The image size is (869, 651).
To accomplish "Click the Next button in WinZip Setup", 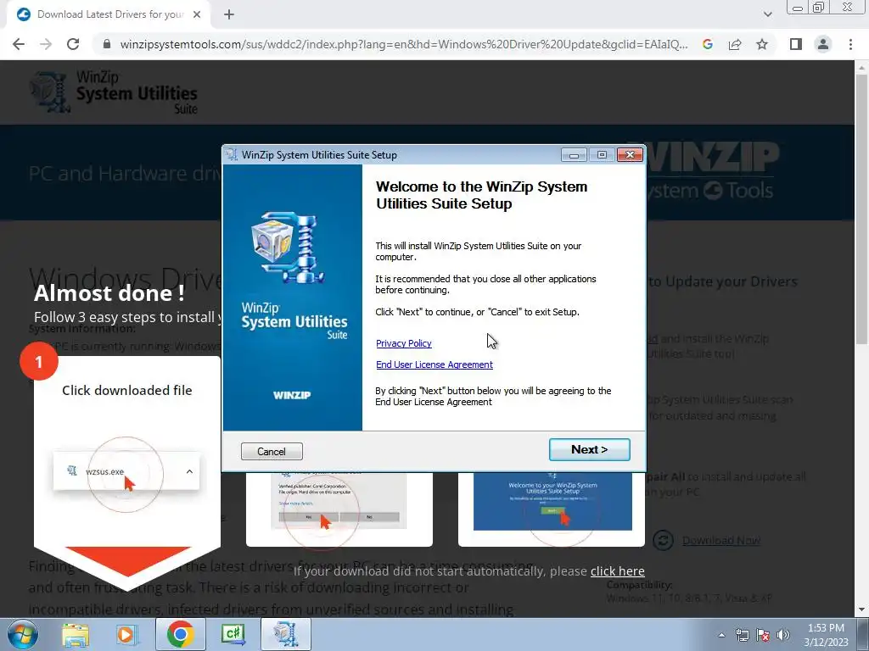I will (x=589, y=449).
